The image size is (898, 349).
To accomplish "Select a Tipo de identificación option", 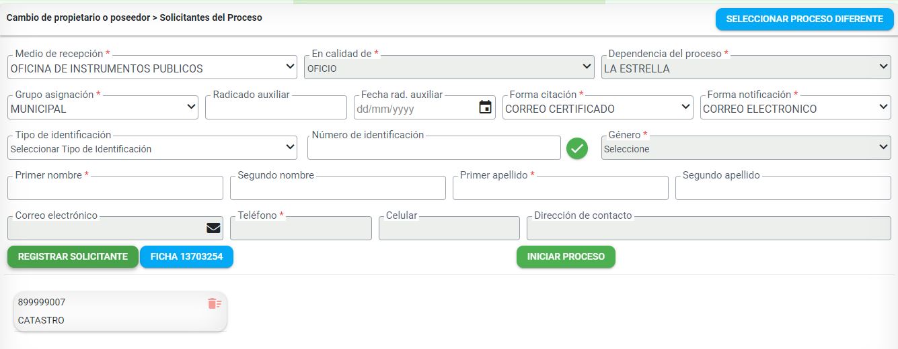I will tap(153, 148).
